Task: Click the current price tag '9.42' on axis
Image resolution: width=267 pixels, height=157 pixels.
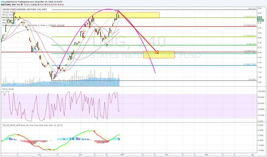Action: click(260, 18)
